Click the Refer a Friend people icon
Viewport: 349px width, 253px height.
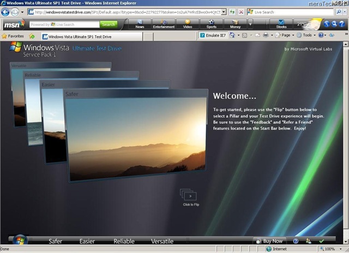(x=309, y=241)
